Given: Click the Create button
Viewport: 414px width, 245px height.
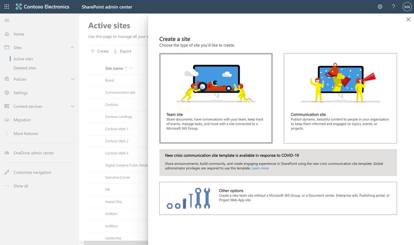Looking at the screenshot, I should 99,51.
